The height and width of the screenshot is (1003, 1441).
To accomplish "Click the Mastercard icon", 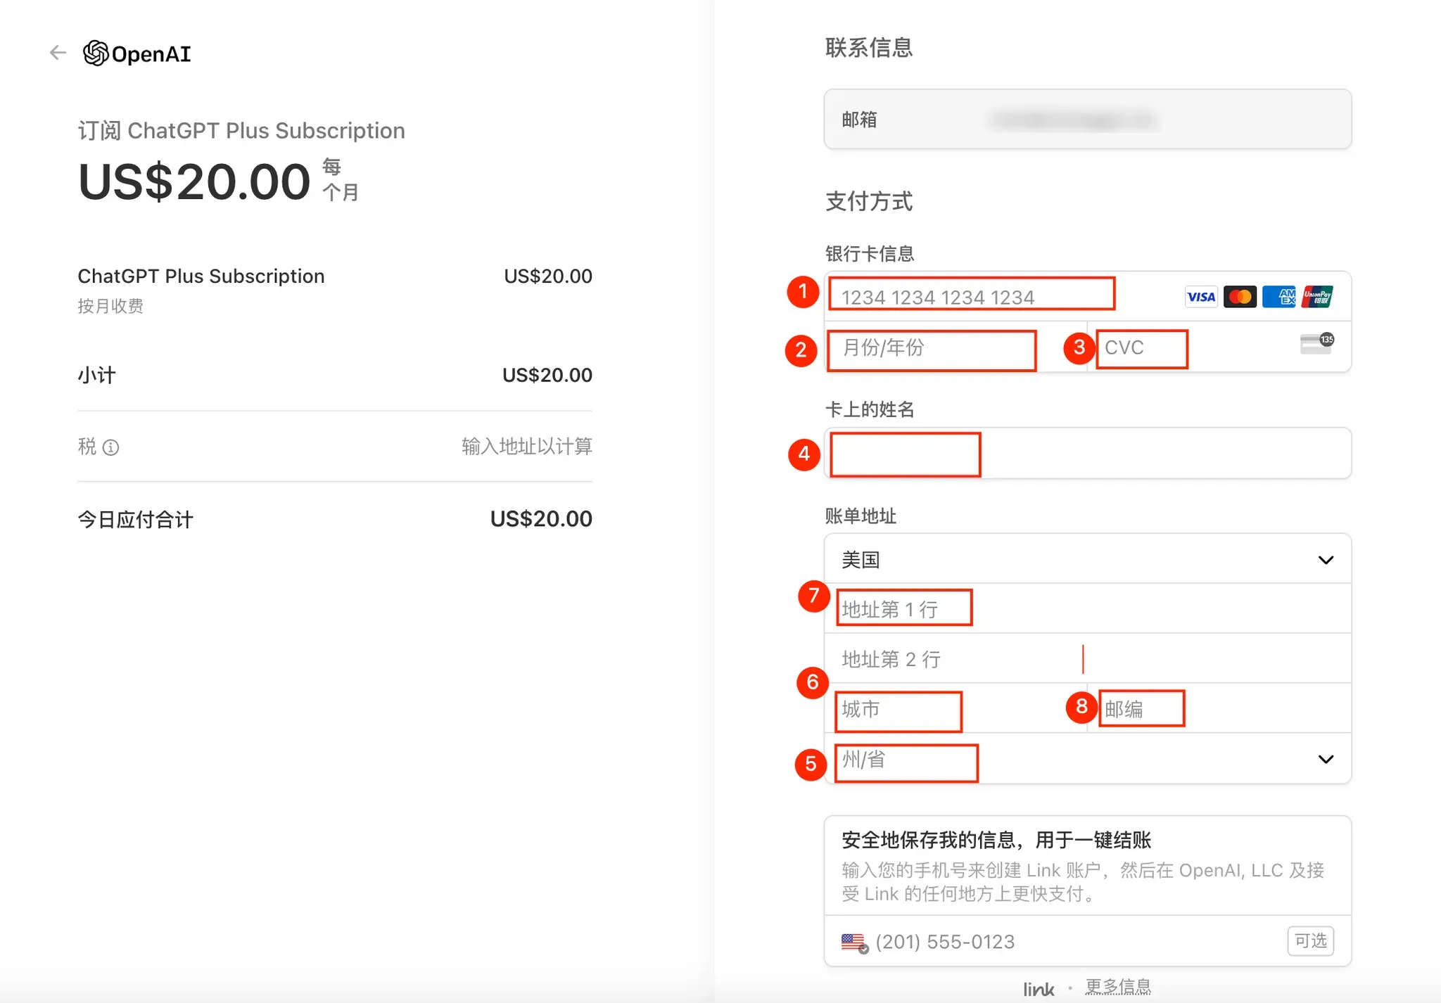I will pos(1240,297).
